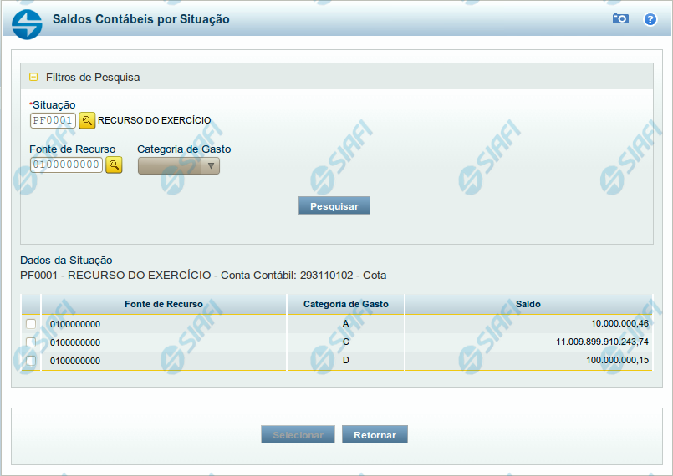This screenshot has height=476, width=673.
Task: Click the Fonte de Recurso column header
Action: pos(163,304)
